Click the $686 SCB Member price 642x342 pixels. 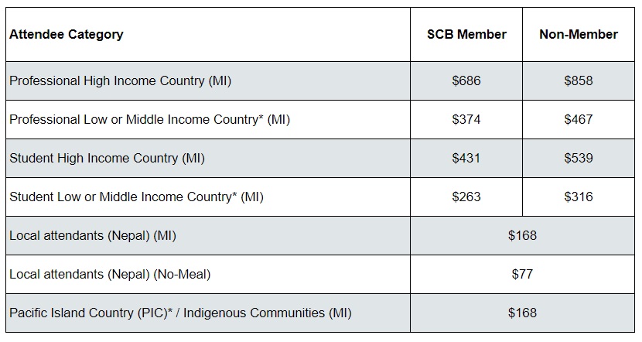(466, 81)
